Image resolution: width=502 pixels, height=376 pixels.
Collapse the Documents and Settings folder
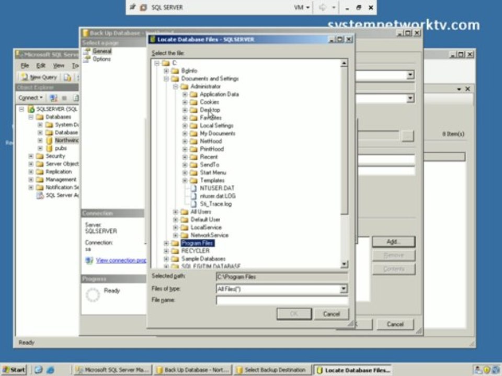tap(166, 79)
